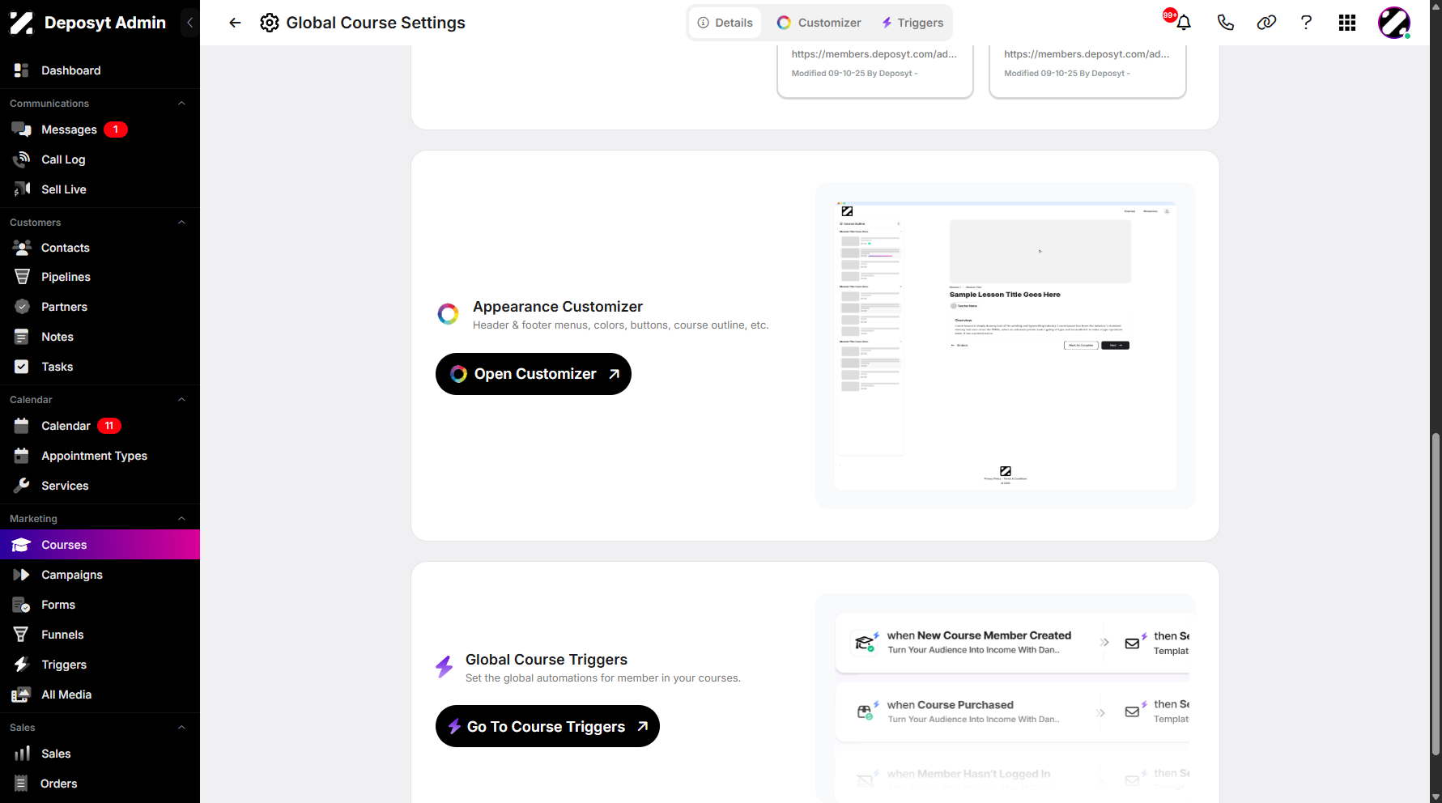Collapse the Marketing section
The image size is (1442, 803).
(181, 519)
